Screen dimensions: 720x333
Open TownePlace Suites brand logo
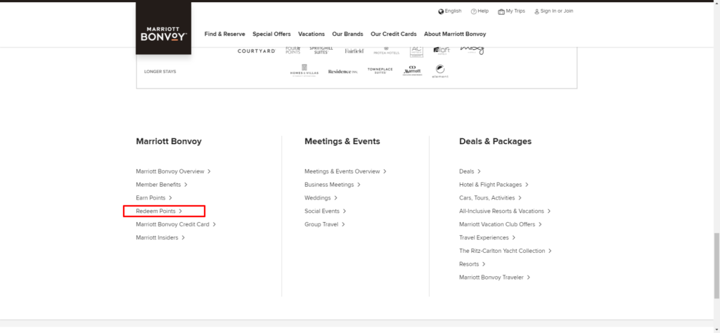[380, 71]
